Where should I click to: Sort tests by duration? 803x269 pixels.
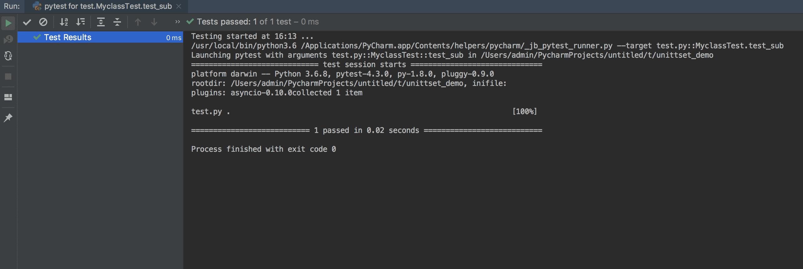coord(81,22)
